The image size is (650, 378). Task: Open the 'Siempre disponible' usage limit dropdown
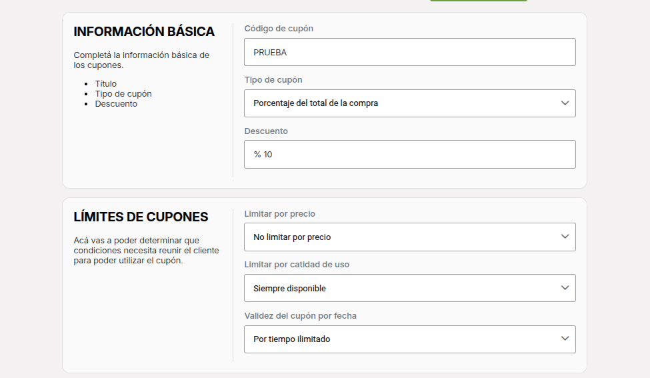(x=409, y=288)
